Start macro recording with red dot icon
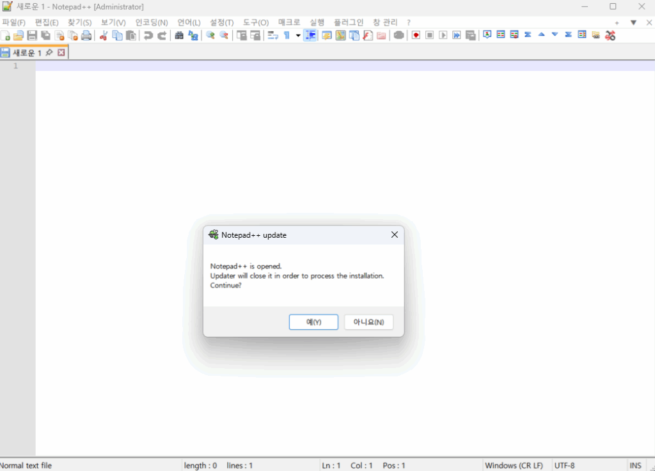Screen dimensions: 655x471 point(416,35)
